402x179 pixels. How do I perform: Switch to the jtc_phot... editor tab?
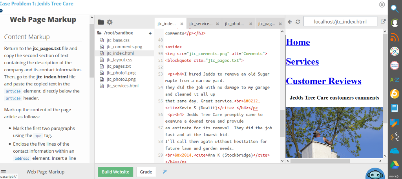click(234, 24)
